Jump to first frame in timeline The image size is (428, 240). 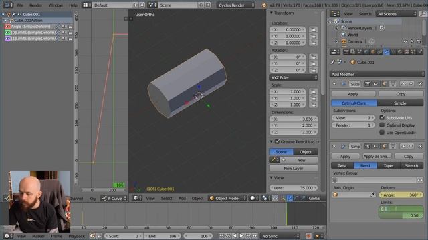221,236
